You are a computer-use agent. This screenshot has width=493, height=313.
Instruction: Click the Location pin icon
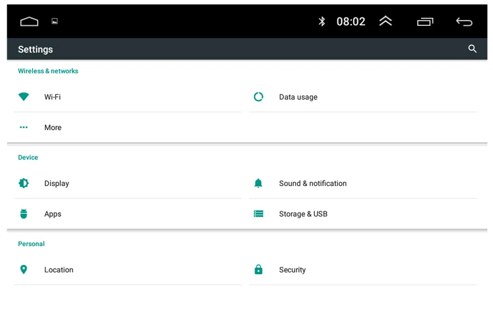23,270
